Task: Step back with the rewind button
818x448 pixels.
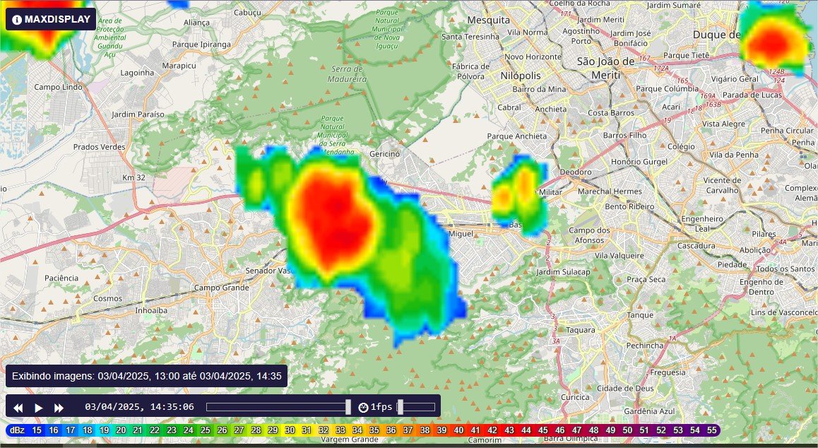Action: 18,408
